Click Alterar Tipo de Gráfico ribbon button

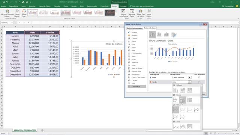tap(141, 13)
